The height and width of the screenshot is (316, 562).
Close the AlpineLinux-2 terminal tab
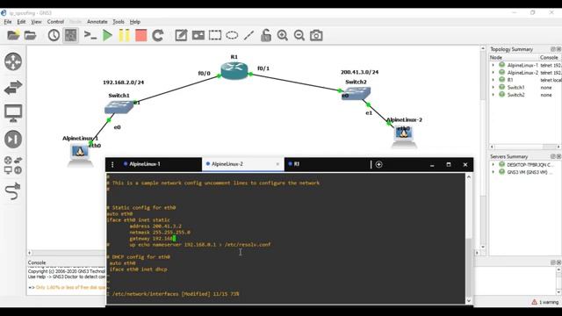pos(277,164)
